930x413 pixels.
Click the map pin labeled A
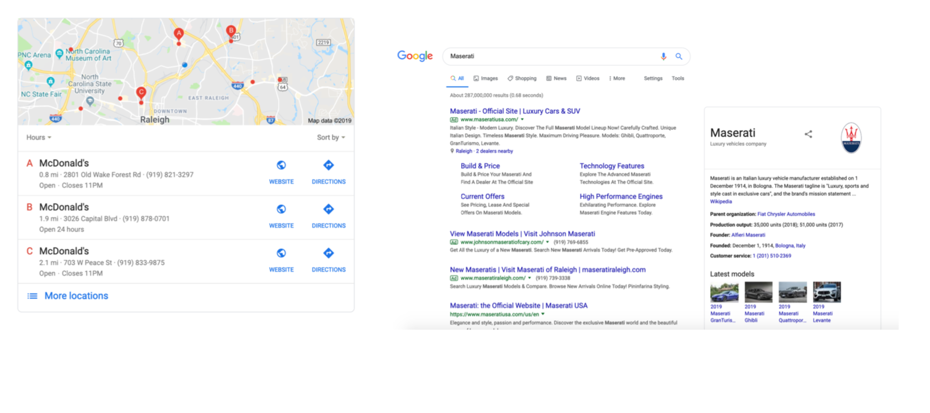179,35
